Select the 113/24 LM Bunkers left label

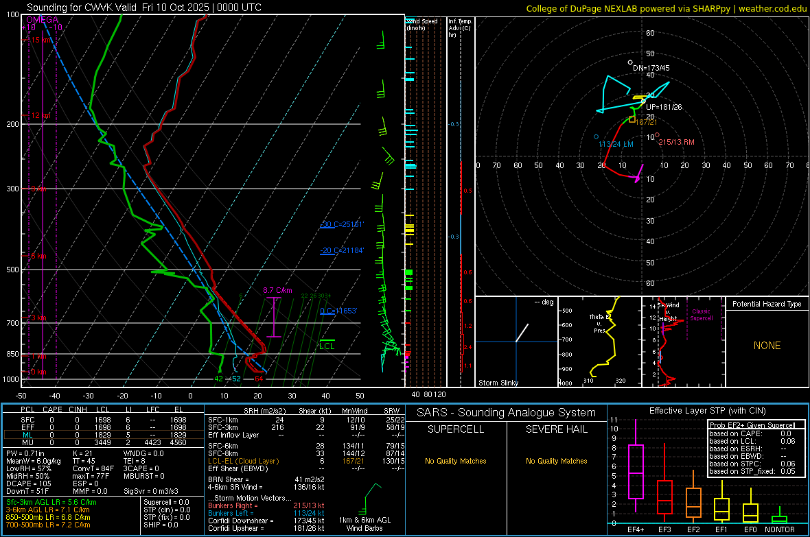click(616, 144)
